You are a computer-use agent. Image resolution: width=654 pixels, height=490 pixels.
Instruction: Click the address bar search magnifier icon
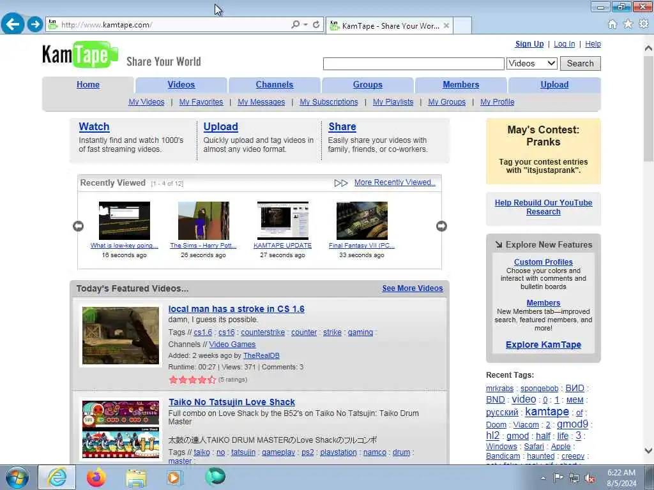295,25
